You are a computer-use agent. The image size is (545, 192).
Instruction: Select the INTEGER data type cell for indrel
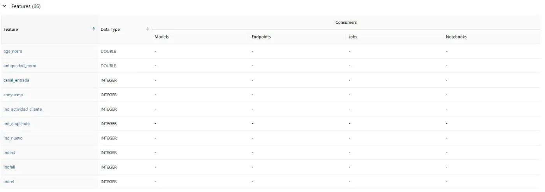click(109, 182)
